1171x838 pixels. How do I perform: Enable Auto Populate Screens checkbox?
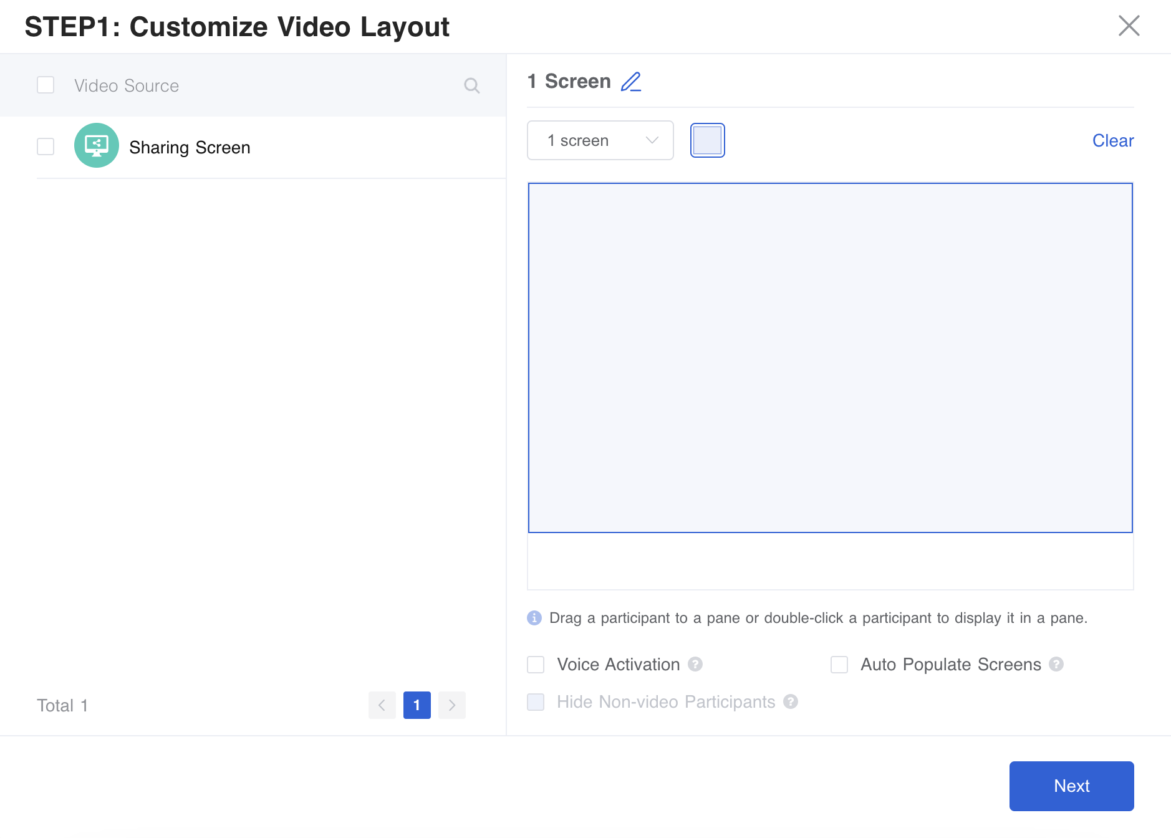tap(839, 665)
